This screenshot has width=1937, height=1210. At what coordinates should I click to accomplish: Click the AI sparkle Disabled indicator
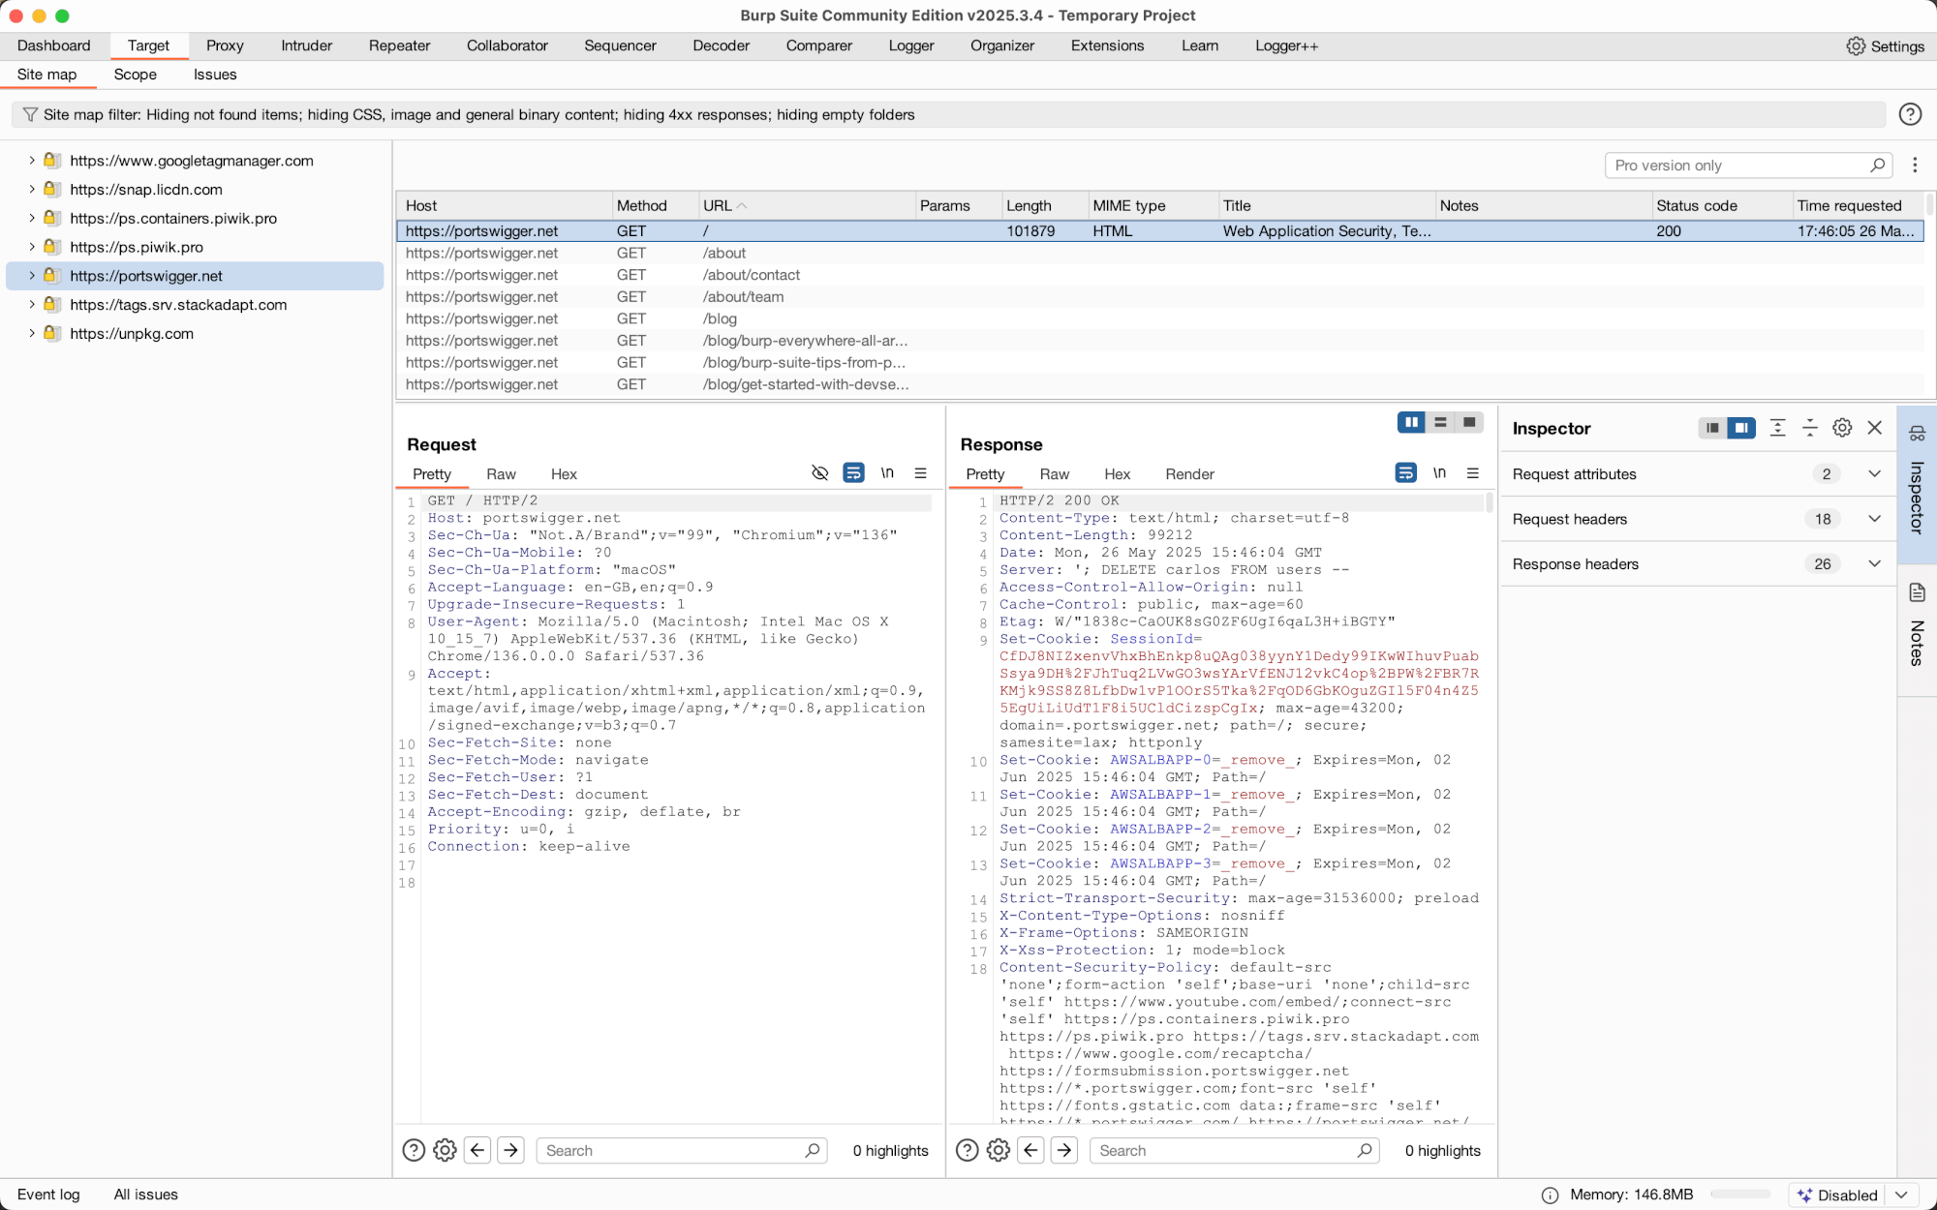(1837, 1195)
